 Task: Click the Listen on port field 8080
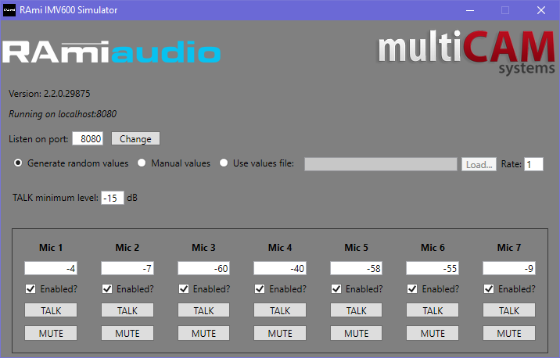[88, 138]
